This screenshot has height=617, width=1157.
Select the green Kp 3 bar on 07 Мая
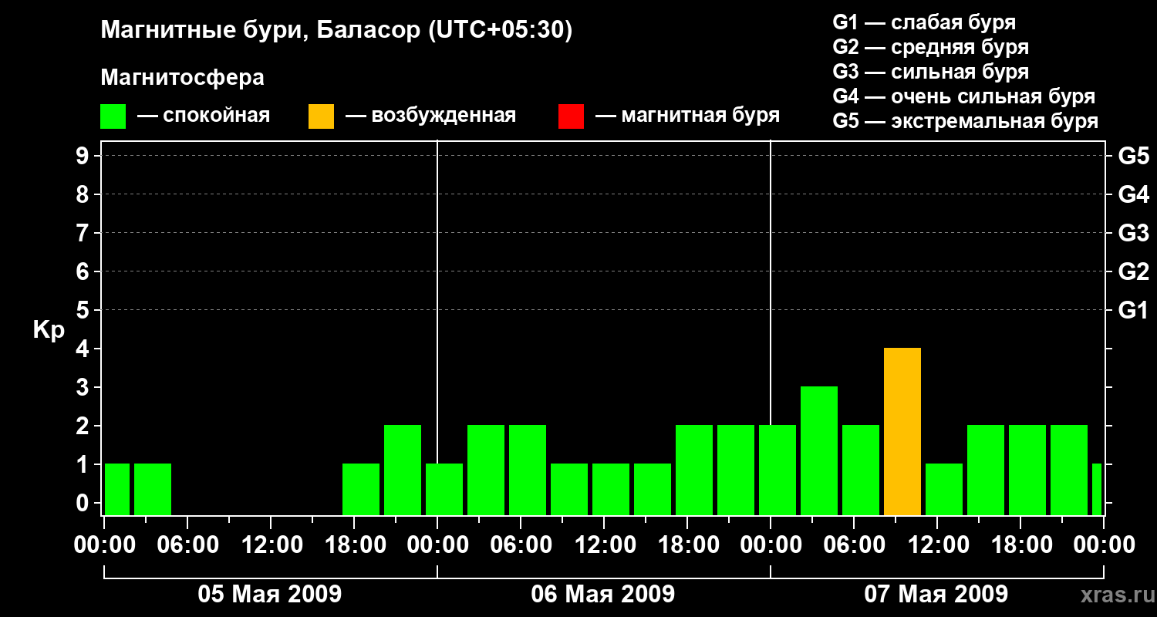click(819, 451)
